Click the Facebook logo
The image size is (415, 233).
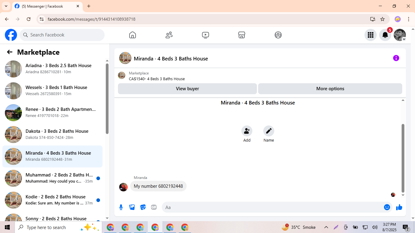(11, 35)
